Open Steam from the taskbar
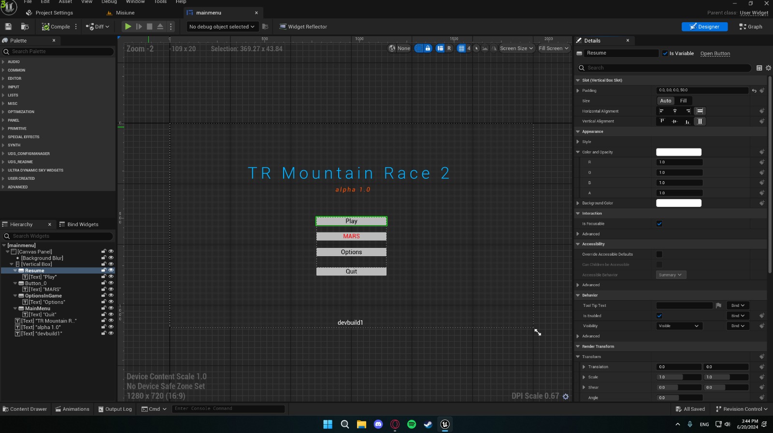773x433 pixels. pyautogui.click(x=428, y=424)
